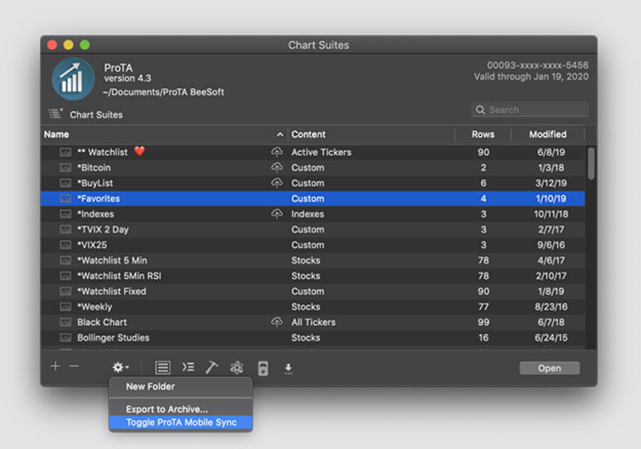Screen dimensions: 641x449
Task: Select the list view icon in toolbar
Action: (x=163, y=367)
